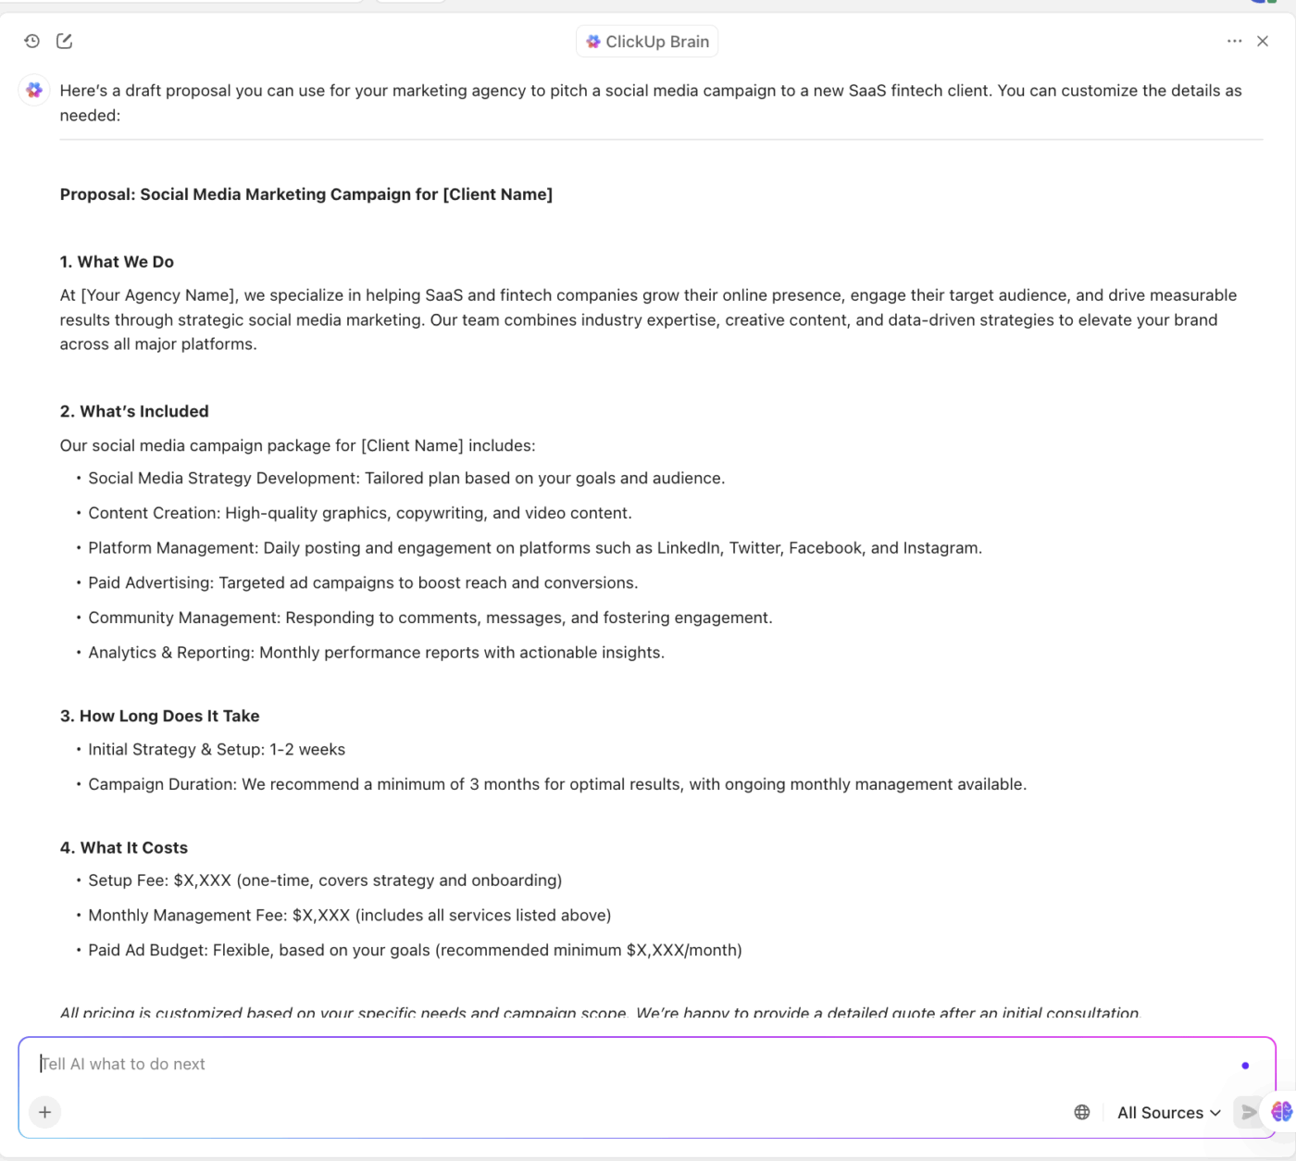
Task: Click the '4. What It Costs' heading
Action: point(124,847)
